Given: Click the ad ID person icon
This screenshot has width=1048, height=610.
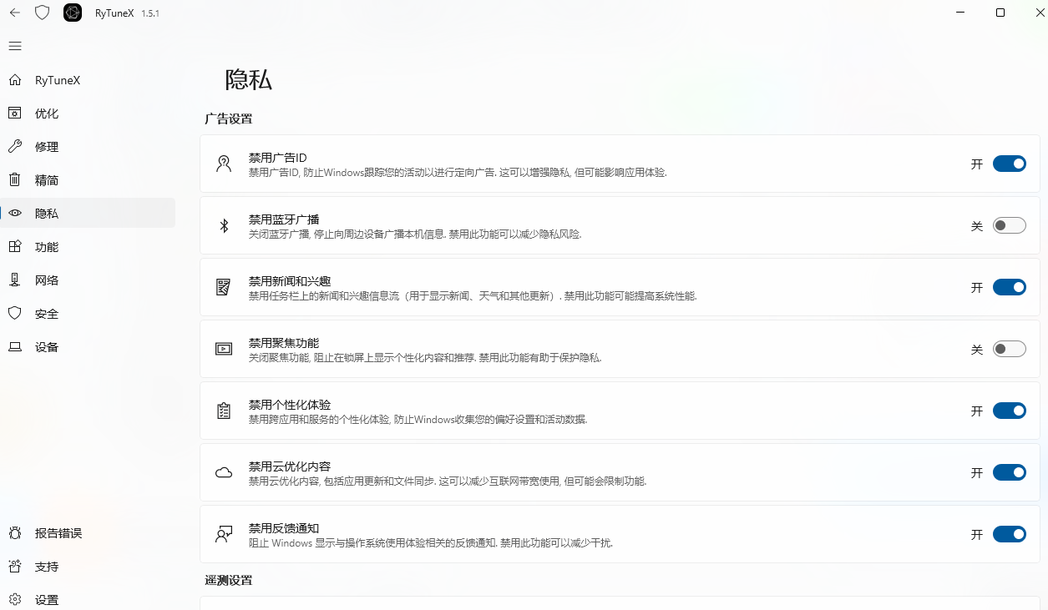Looking at the screenshot, I should pos(223,163).
